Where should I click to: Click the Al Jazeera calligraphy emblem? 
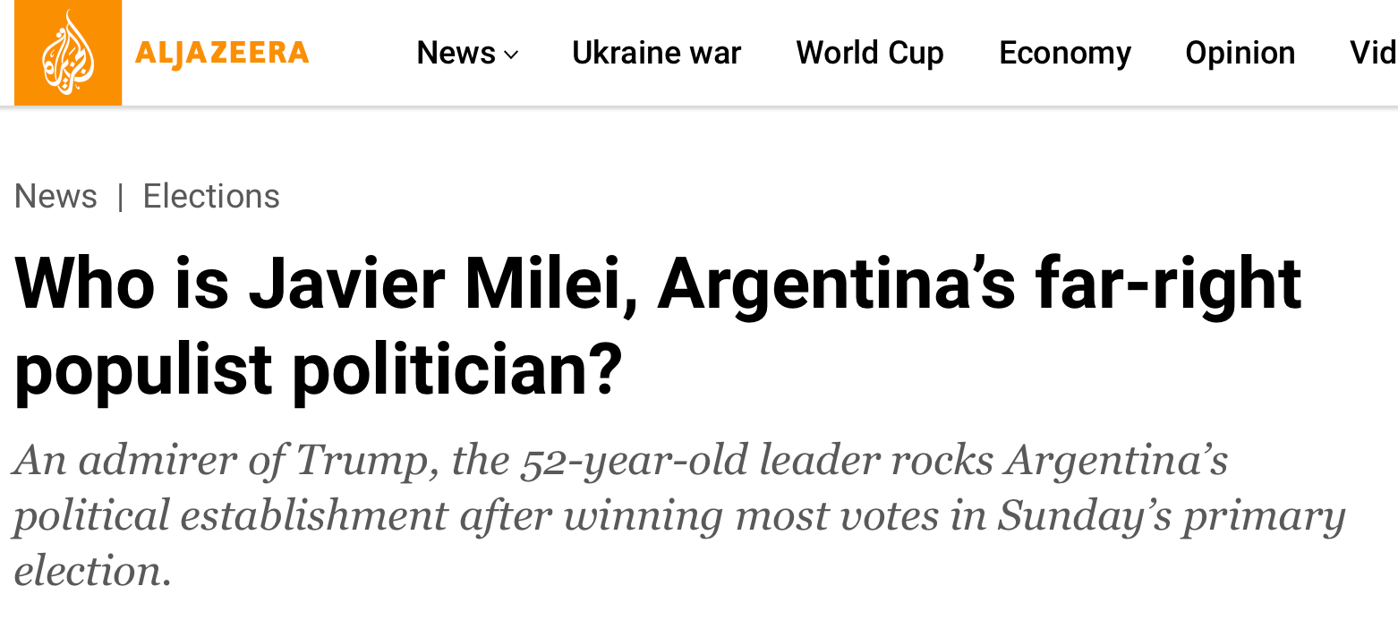coord(67,52)
